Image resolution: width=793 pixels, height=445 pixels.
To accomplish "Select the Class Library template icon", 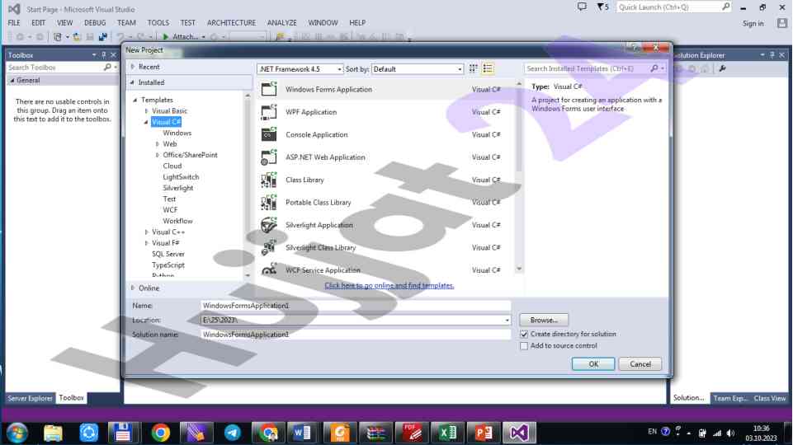I will point(268,180).
